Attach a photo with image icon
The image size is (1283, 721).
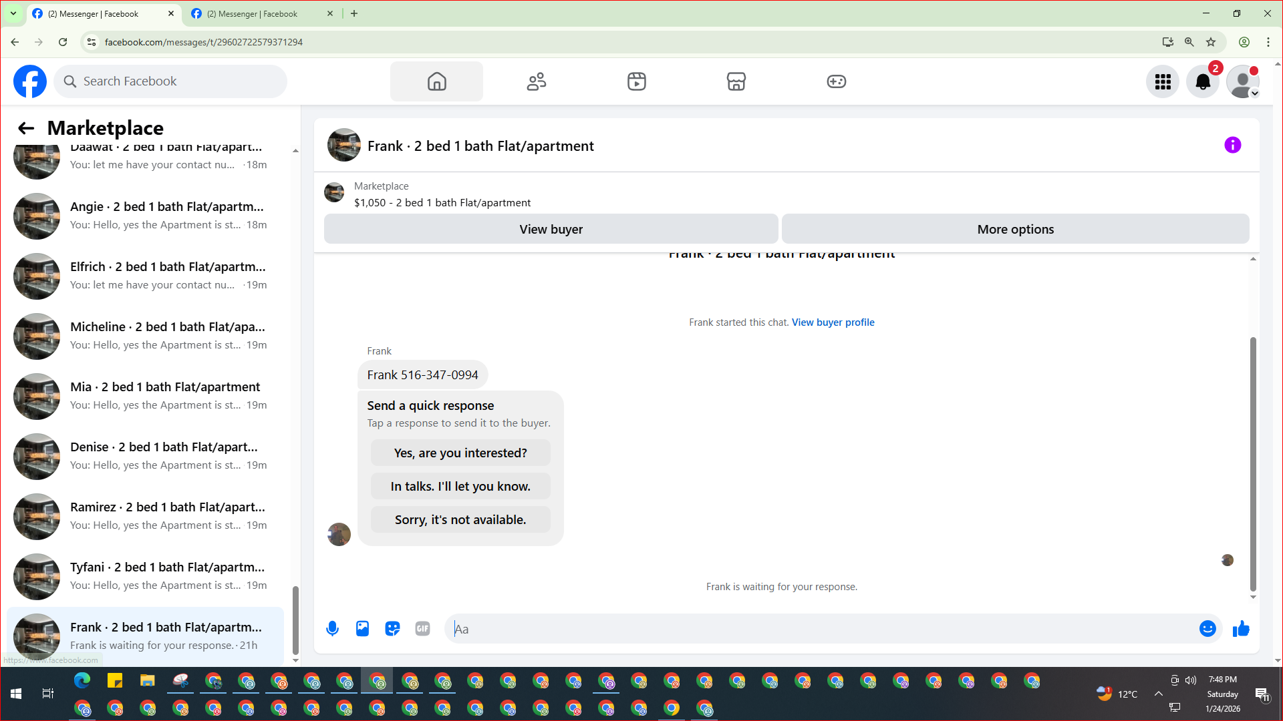point(362,628)
